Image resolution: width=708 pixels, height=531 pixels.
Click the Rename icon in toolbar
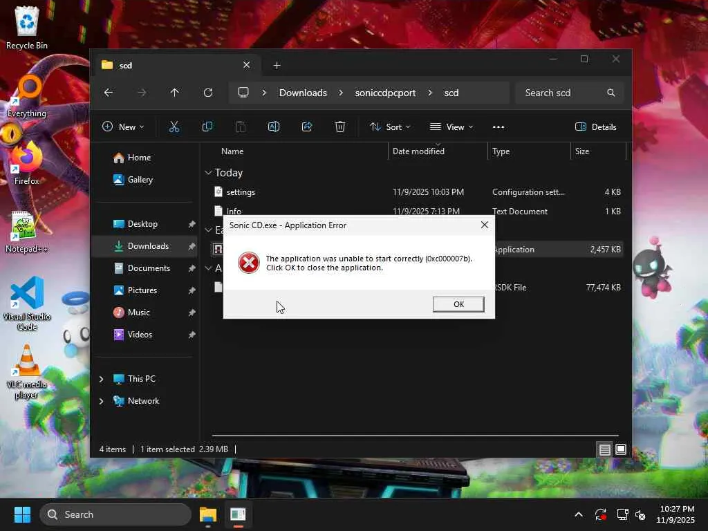pyautogui.click(x=274, y=127)
